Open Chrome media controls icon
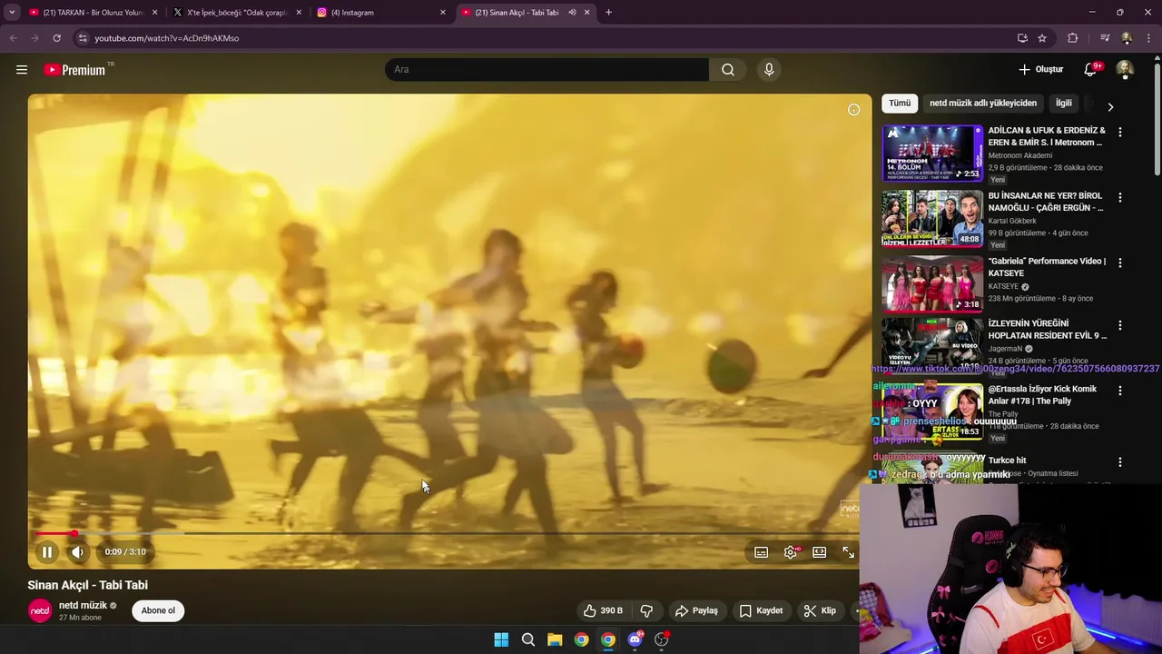The width and height of the screenshot is (1162, 654). pos(1105,38)
